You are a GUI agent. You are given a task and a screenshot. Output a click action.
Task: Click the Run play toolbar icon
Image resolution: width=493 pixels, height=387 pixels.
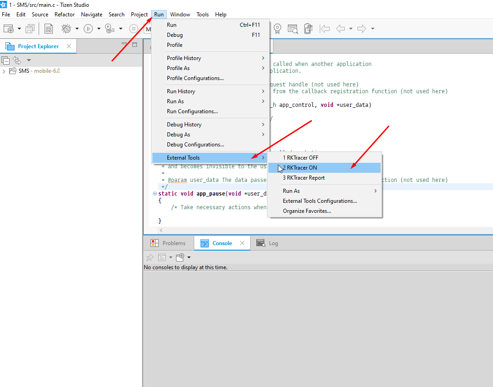point(88,29)
